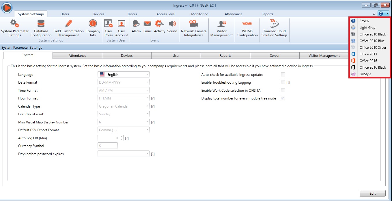Toggle Enable Work Code selection checkbox
The image size is (392, 201).
coord(283,90)
